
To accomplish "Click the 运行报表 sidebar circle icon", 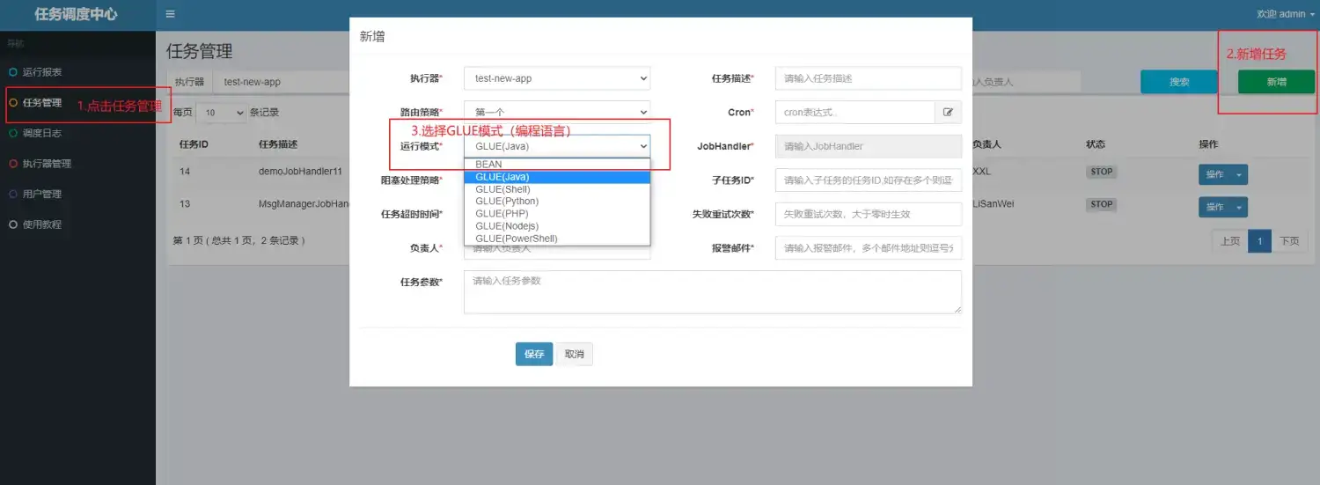I will tap(12, 72).
